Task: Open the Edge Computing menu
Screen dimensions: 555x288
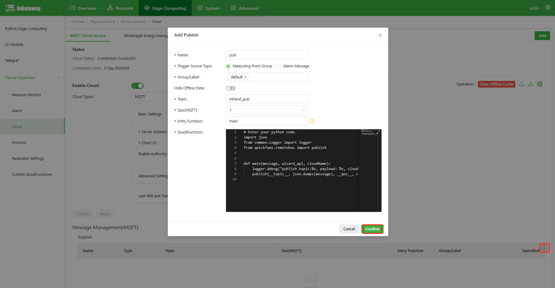Action: 165,8
